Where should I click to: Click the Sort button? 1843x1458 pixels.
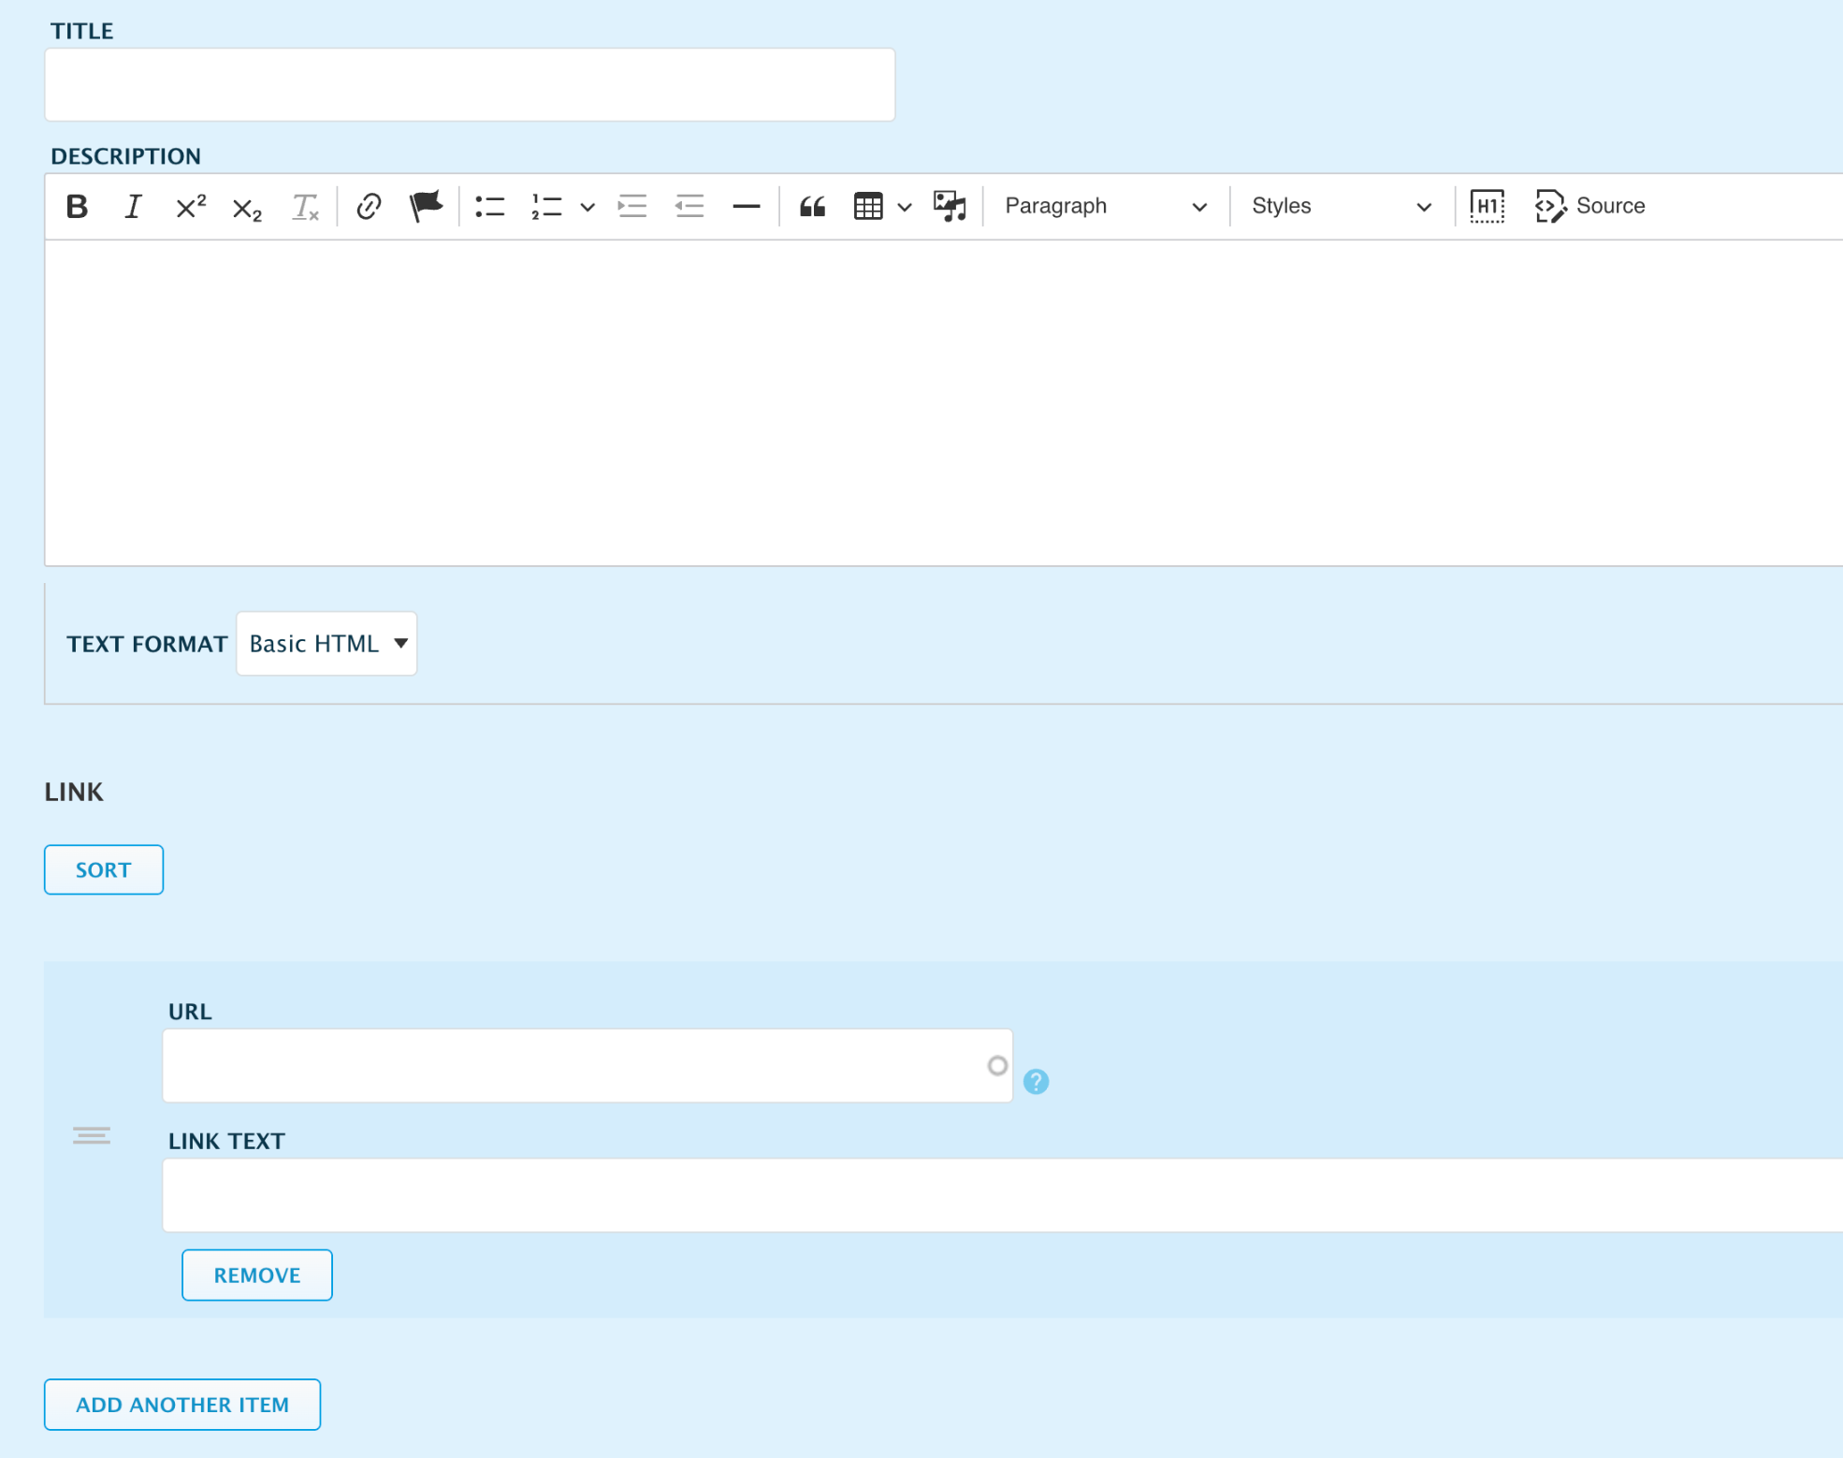[x=104, y=869]
